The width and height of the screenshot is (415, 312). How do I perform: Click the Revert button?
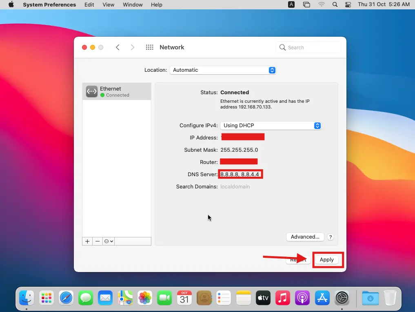[x=298, y=260]
